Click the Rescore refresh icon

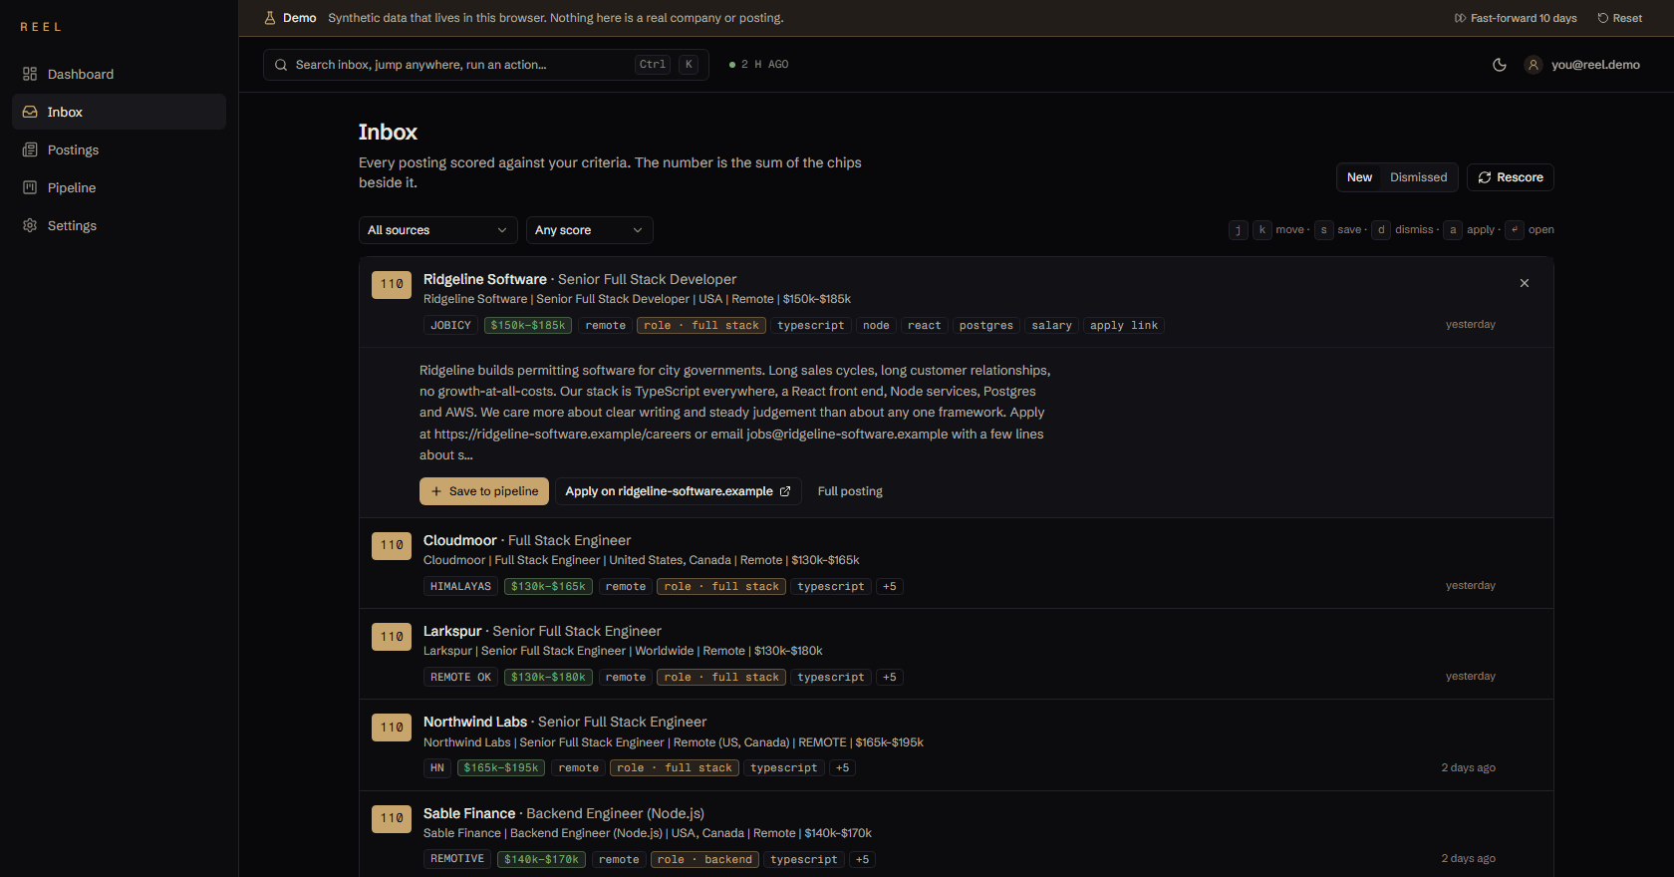(1485, 177)
